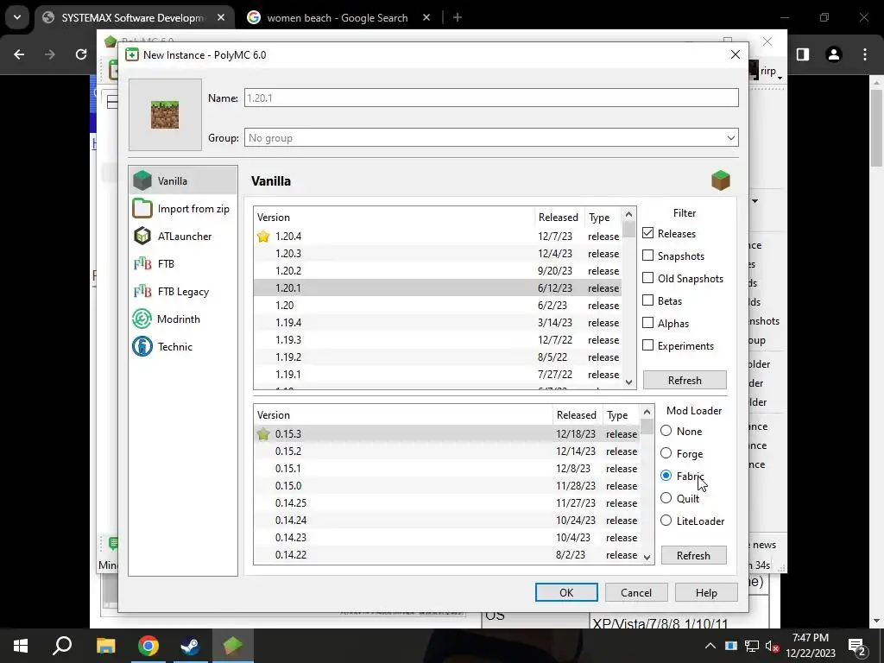
Task: Click the muted volume tray icon
Action: pos(773,646)
